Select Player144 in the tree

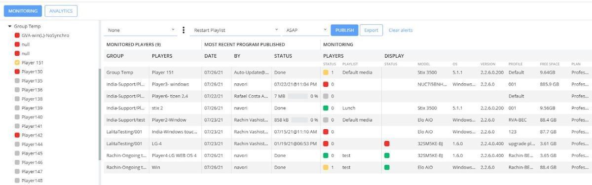(32, 144)
